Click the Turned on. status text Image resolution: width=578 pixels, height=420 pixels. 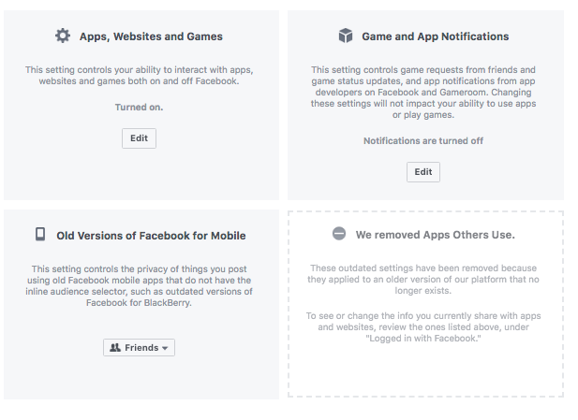tap(139, 108)
